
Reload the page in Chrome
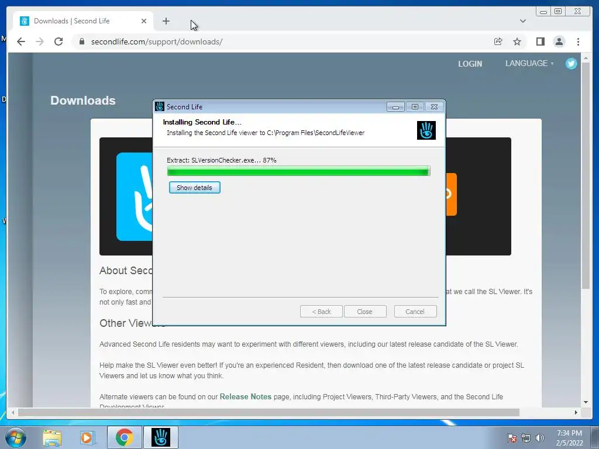coord(58,42)
